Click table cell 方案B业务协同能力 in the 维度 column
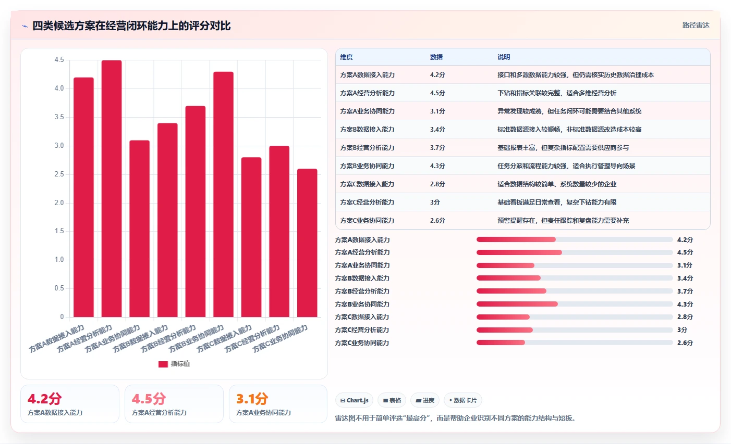 point(368,166)
